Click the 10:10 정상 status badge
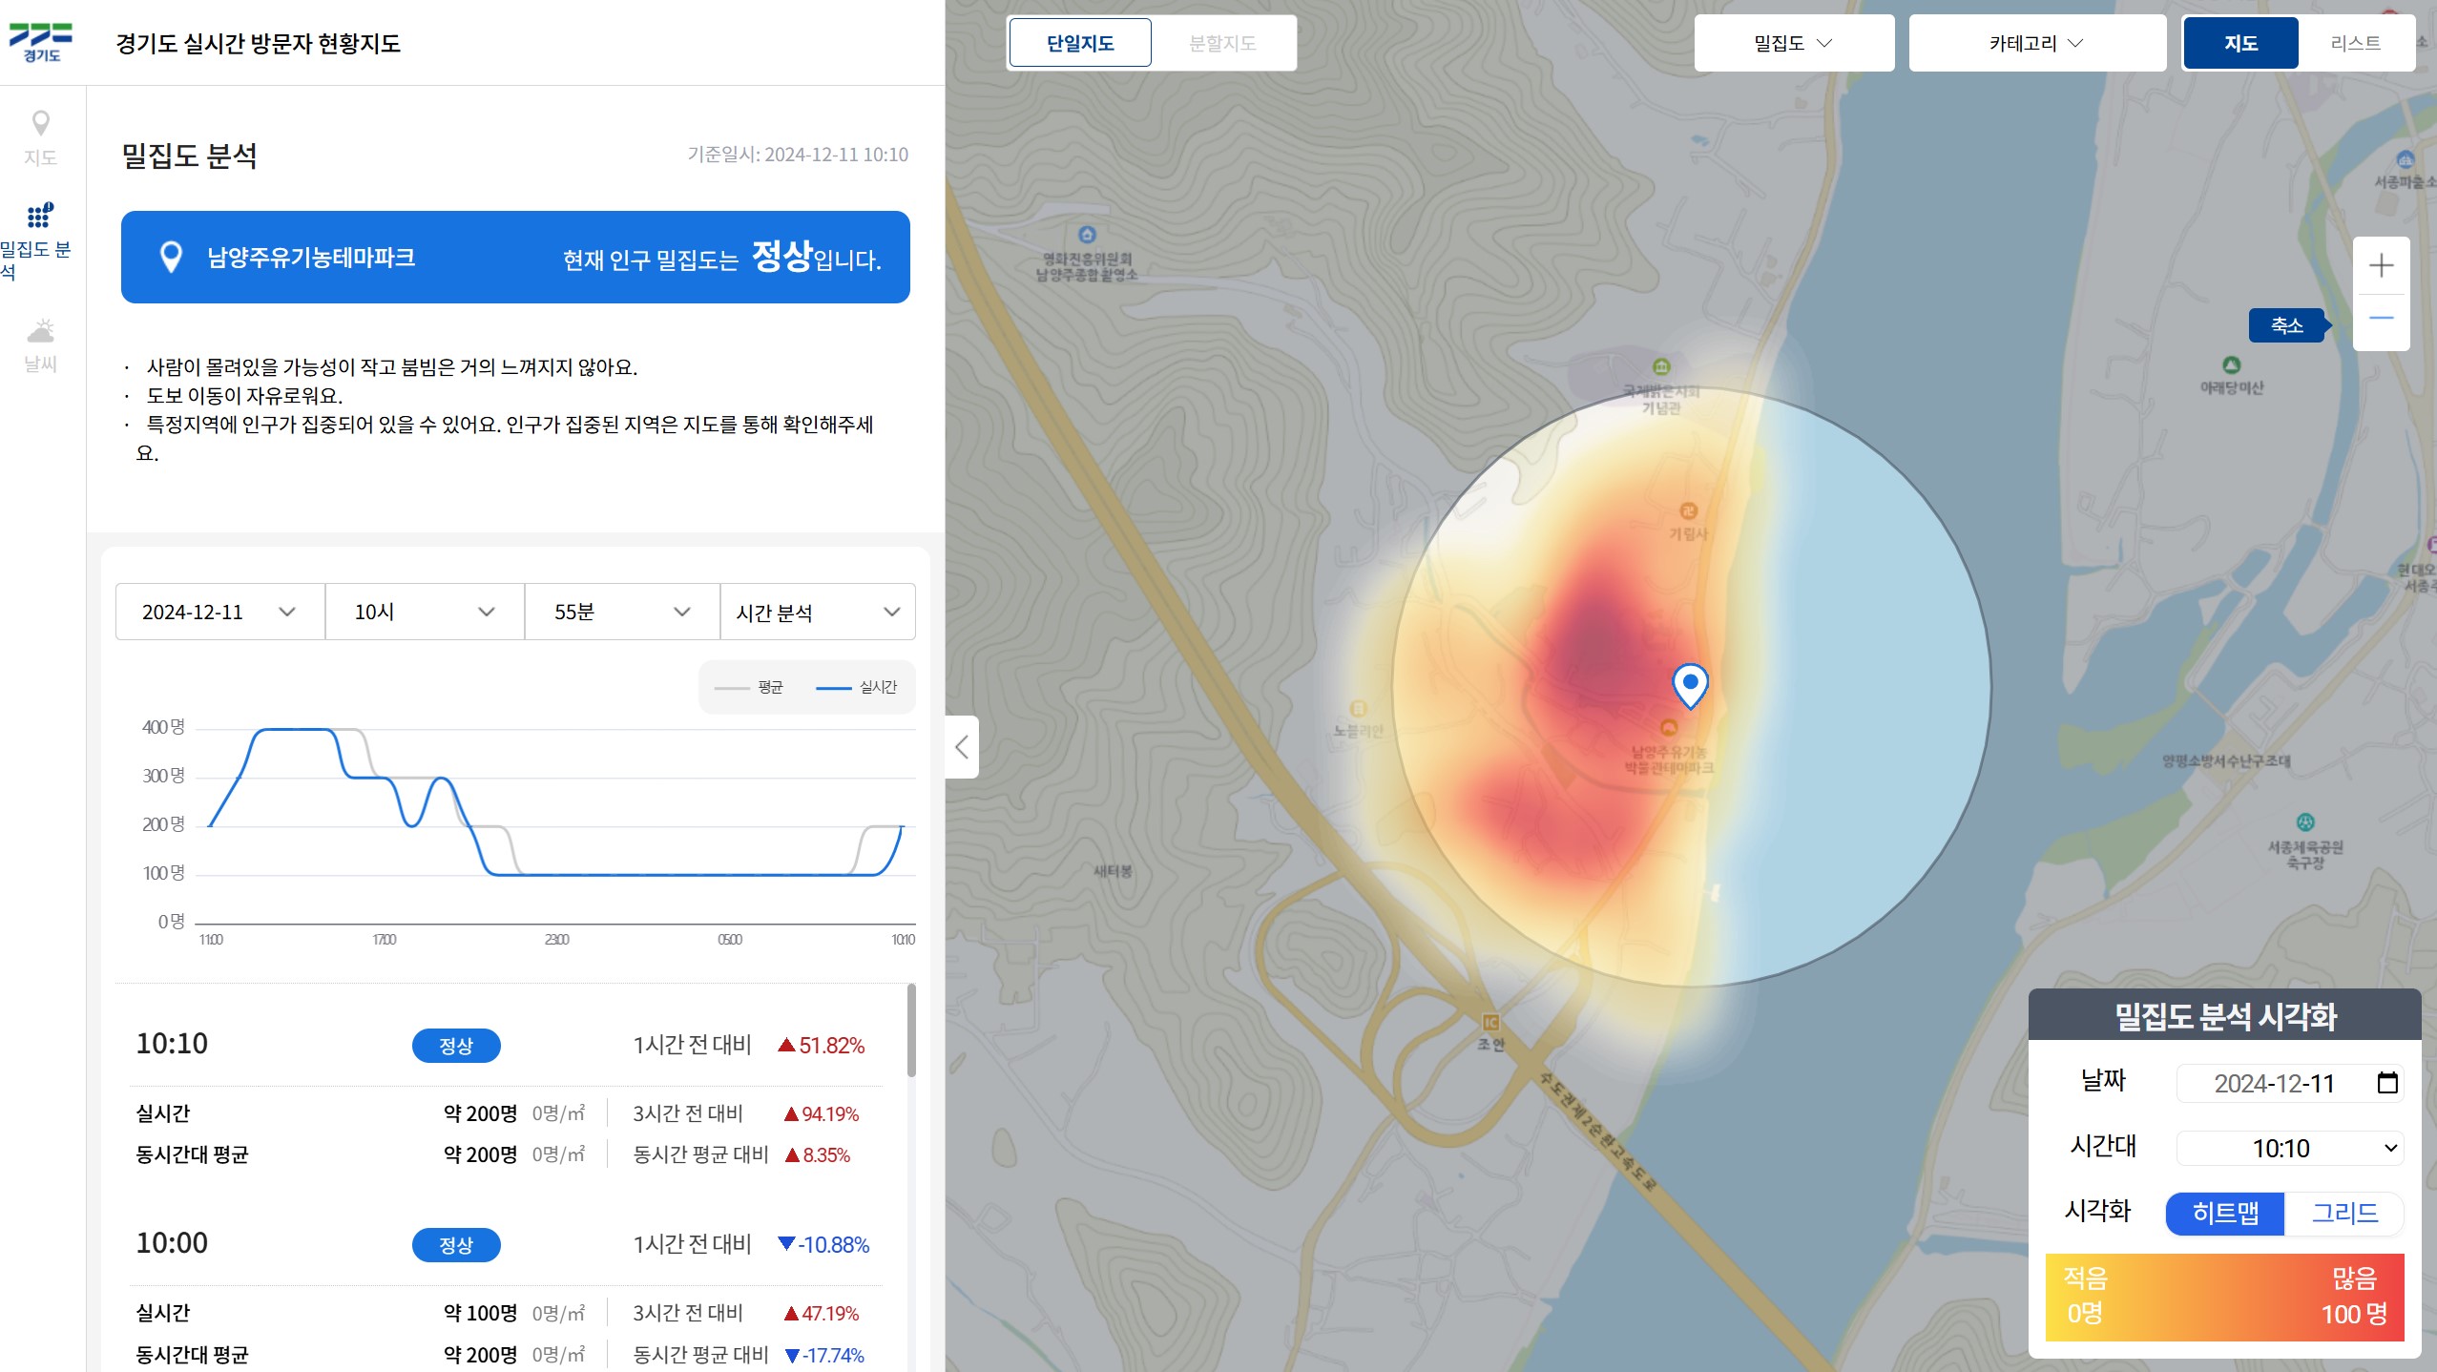 (456, 1046)
